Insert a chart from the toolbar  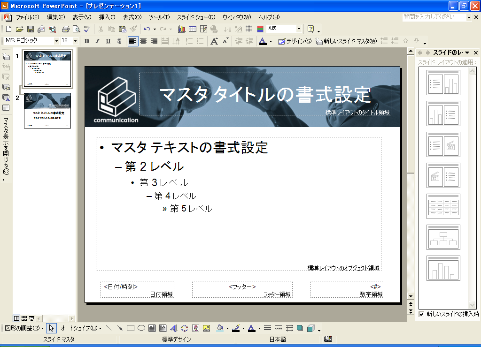pyautogui.click(x=182, y=29)
